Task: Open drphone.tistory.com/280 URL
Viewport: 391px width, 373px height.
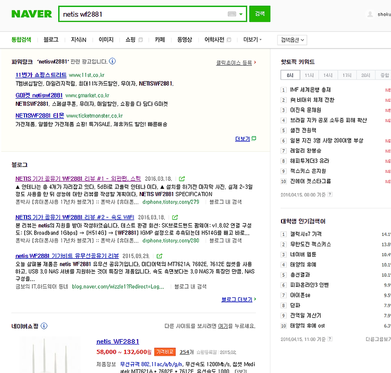Action: [x=171, y=240]
